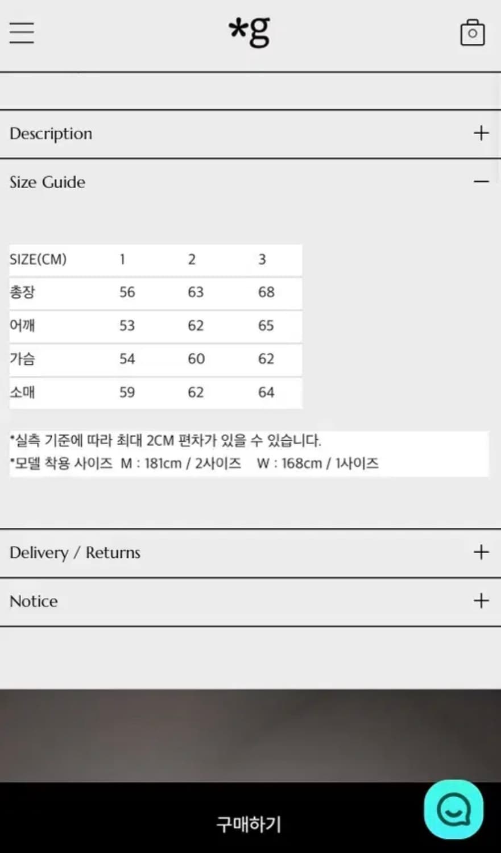Click the 구매하기 purchase button
Image resolution: width=501 pixels, height=853 pixels.
tap(248, 822)
